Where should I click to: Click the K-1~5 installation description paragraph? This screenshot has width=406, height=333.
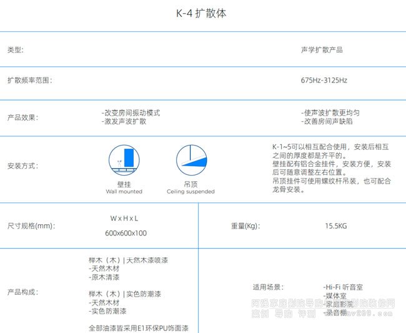331,167
